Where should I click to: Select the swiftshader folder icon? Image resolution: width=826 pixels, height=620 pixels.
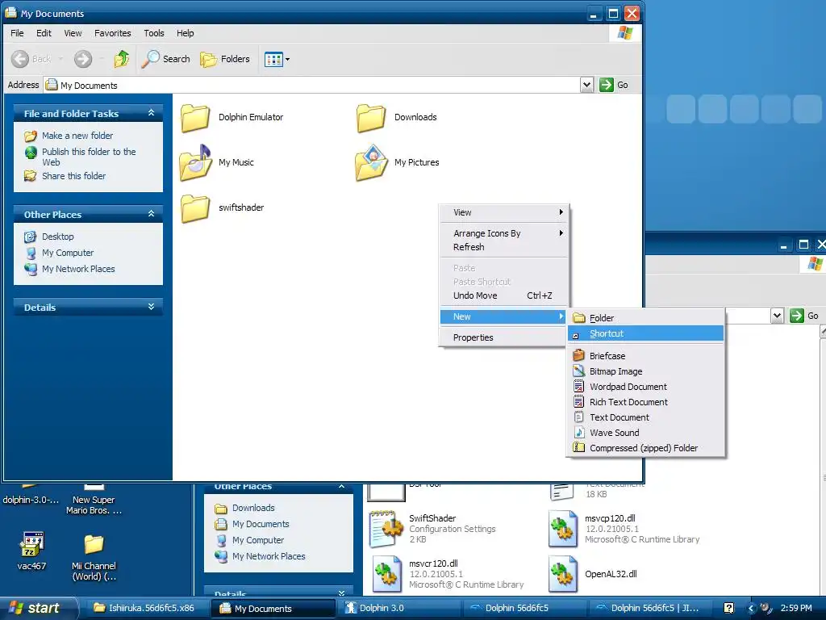pyautogui.click(x=195, y=208)
